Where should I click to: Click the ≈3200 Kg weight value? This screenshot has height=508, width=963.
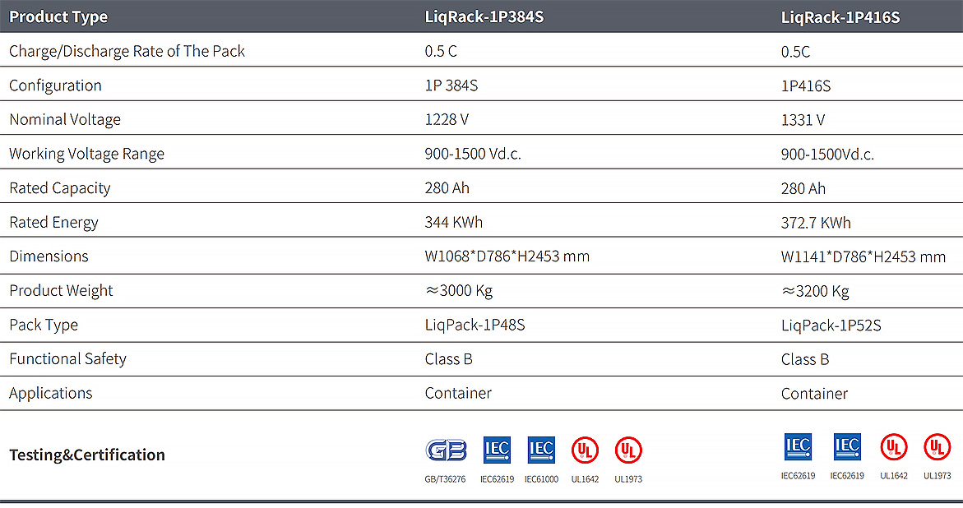tap(815, 291)
